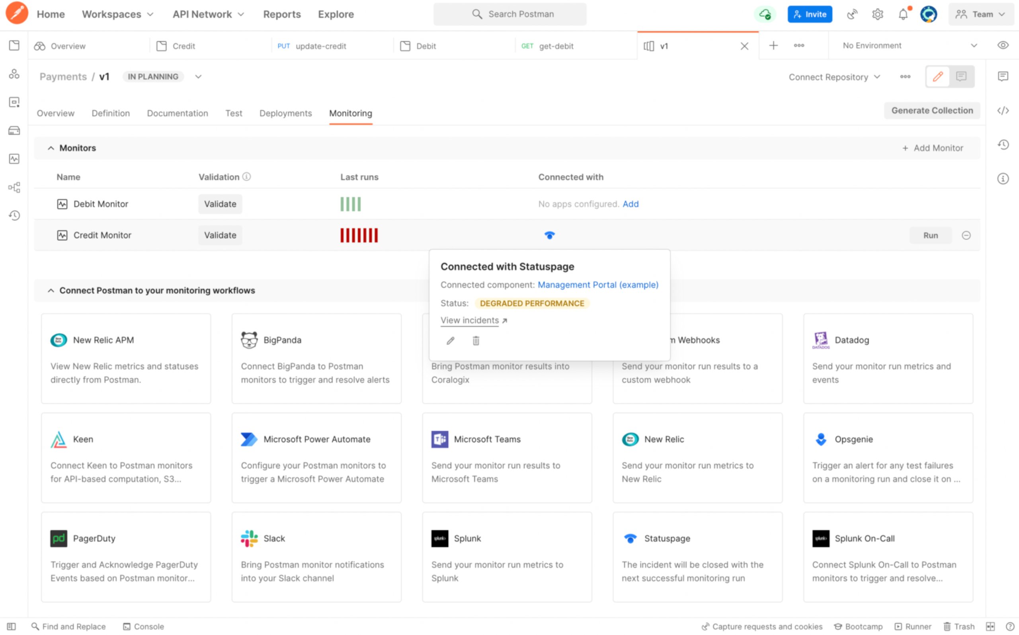
Task: Go to Reports in top navigation
Action: click(x=282, y=14)
